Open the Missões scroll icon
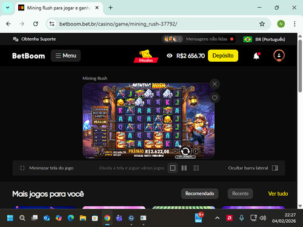The image size is (303, 227). point(146,56)
